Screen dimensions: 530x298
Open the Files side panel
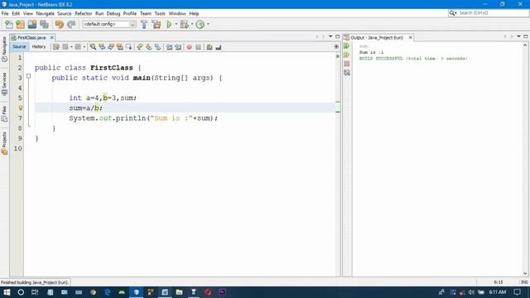tap(4, 114)
